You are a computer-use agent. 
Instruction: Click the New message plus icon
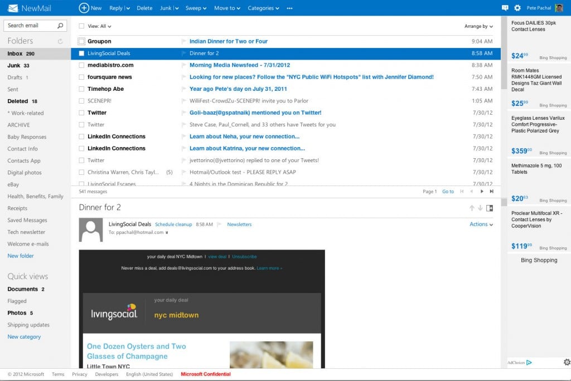pos(84,8)
